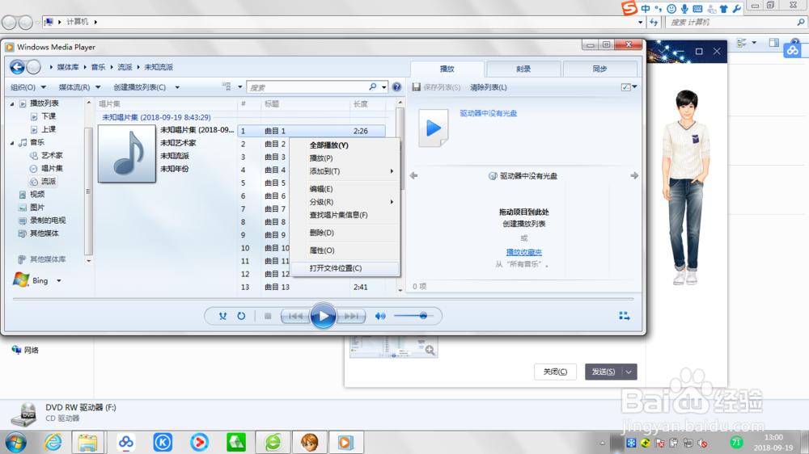The height and width of the screenshot is (454, 809).
Task: Click 关闭(C) button in background window
Action: [555, 372]
